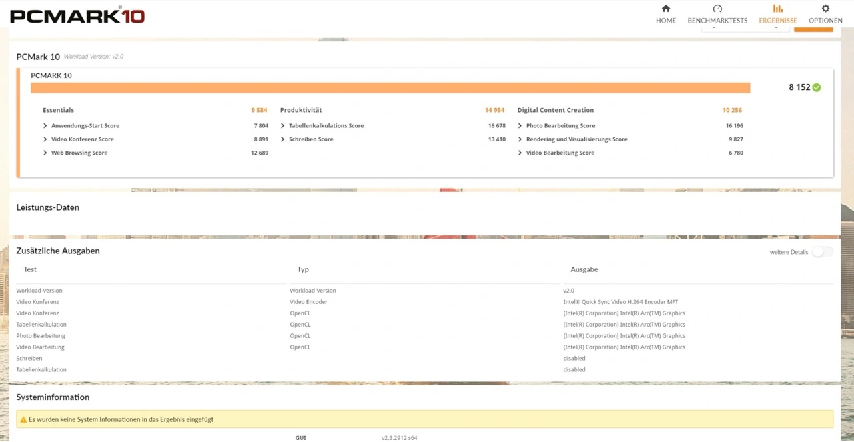This screenshot has height=442, width=854.
Task: Click the Produktivität score 14 954
Action: 495,110
